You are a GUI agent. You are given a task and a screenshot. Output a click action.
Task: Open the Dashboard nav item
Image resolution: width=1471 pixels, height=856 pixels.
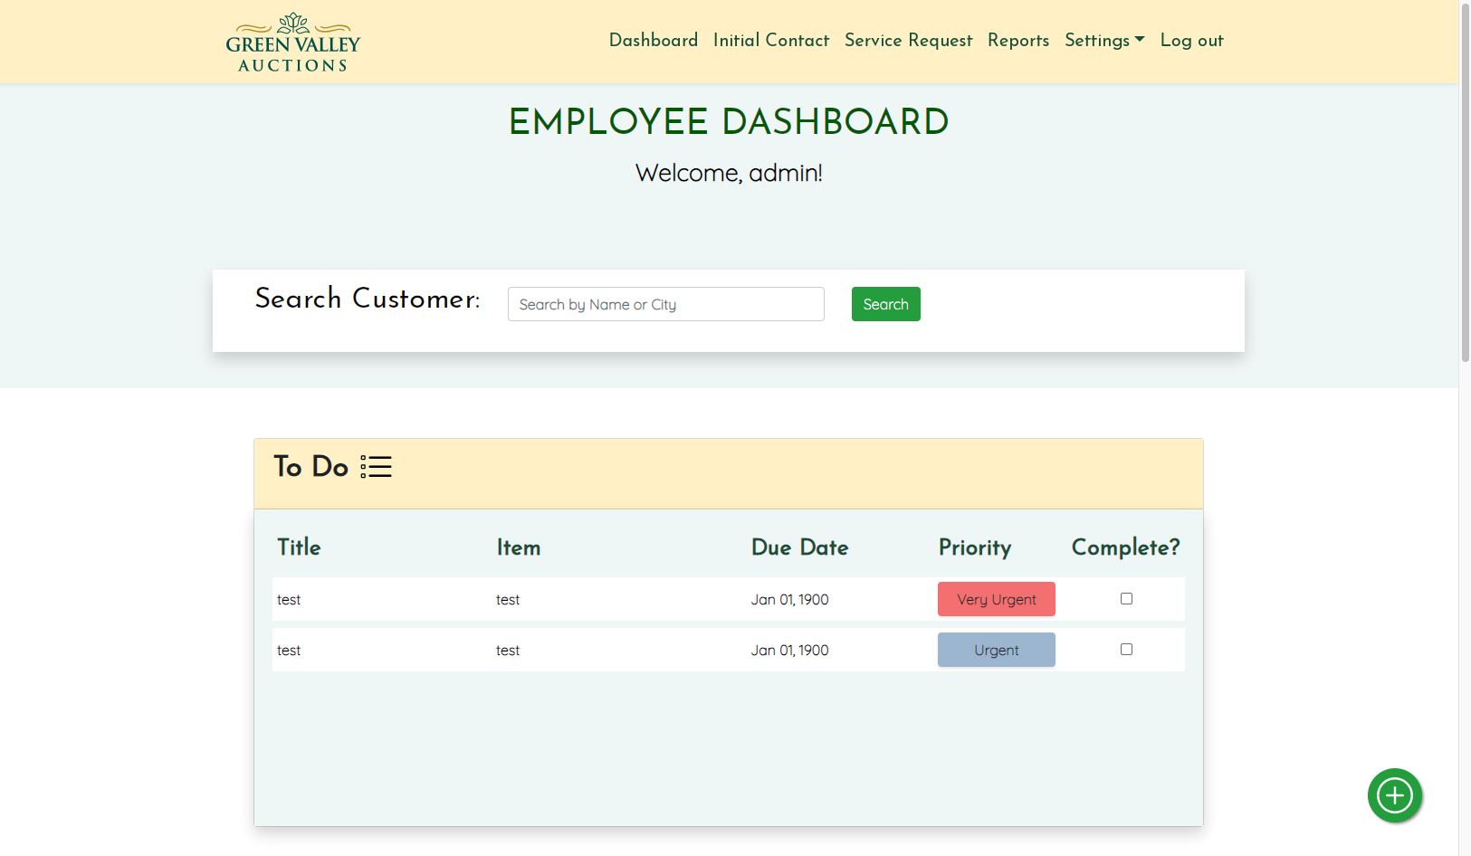653,41
